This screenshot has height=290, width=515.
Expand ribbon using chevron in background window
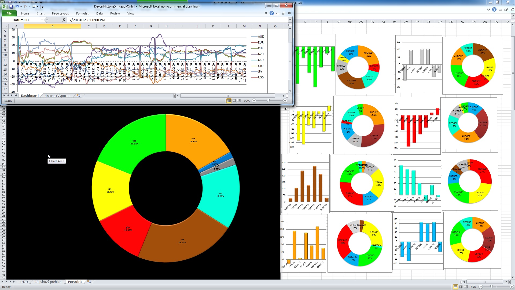[488, 9]
